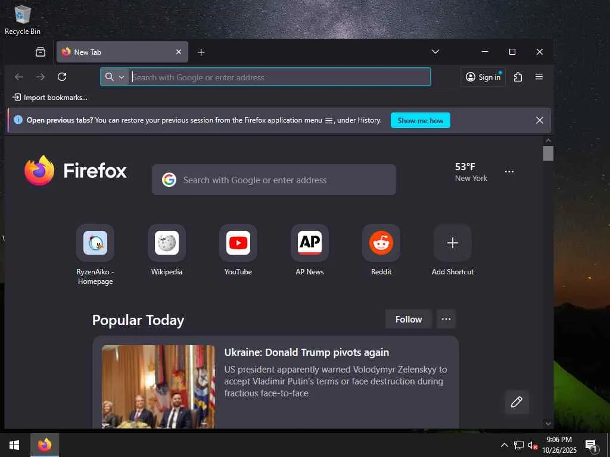Open a new tab with plus button

[201, 52]
